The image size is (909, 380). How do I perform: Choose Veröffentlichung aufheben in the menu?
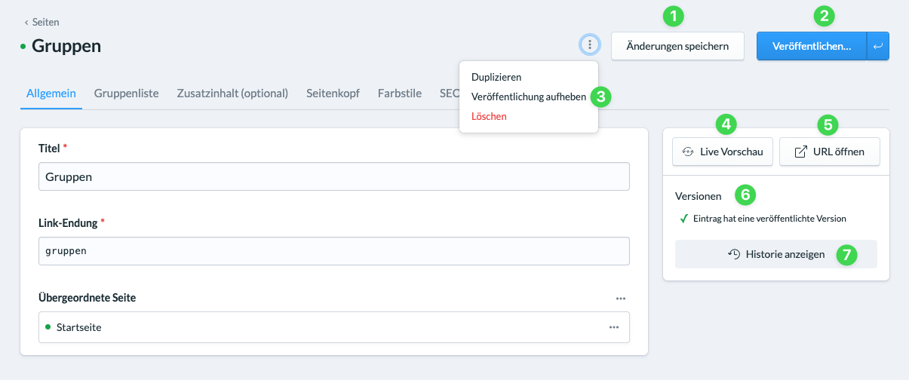(x=528, y=97)
